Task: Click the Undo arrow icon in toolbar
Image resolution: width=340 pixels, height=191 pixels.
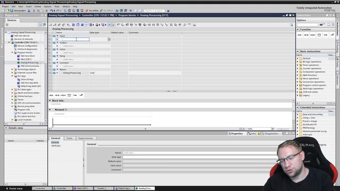Action: [52, 11]
